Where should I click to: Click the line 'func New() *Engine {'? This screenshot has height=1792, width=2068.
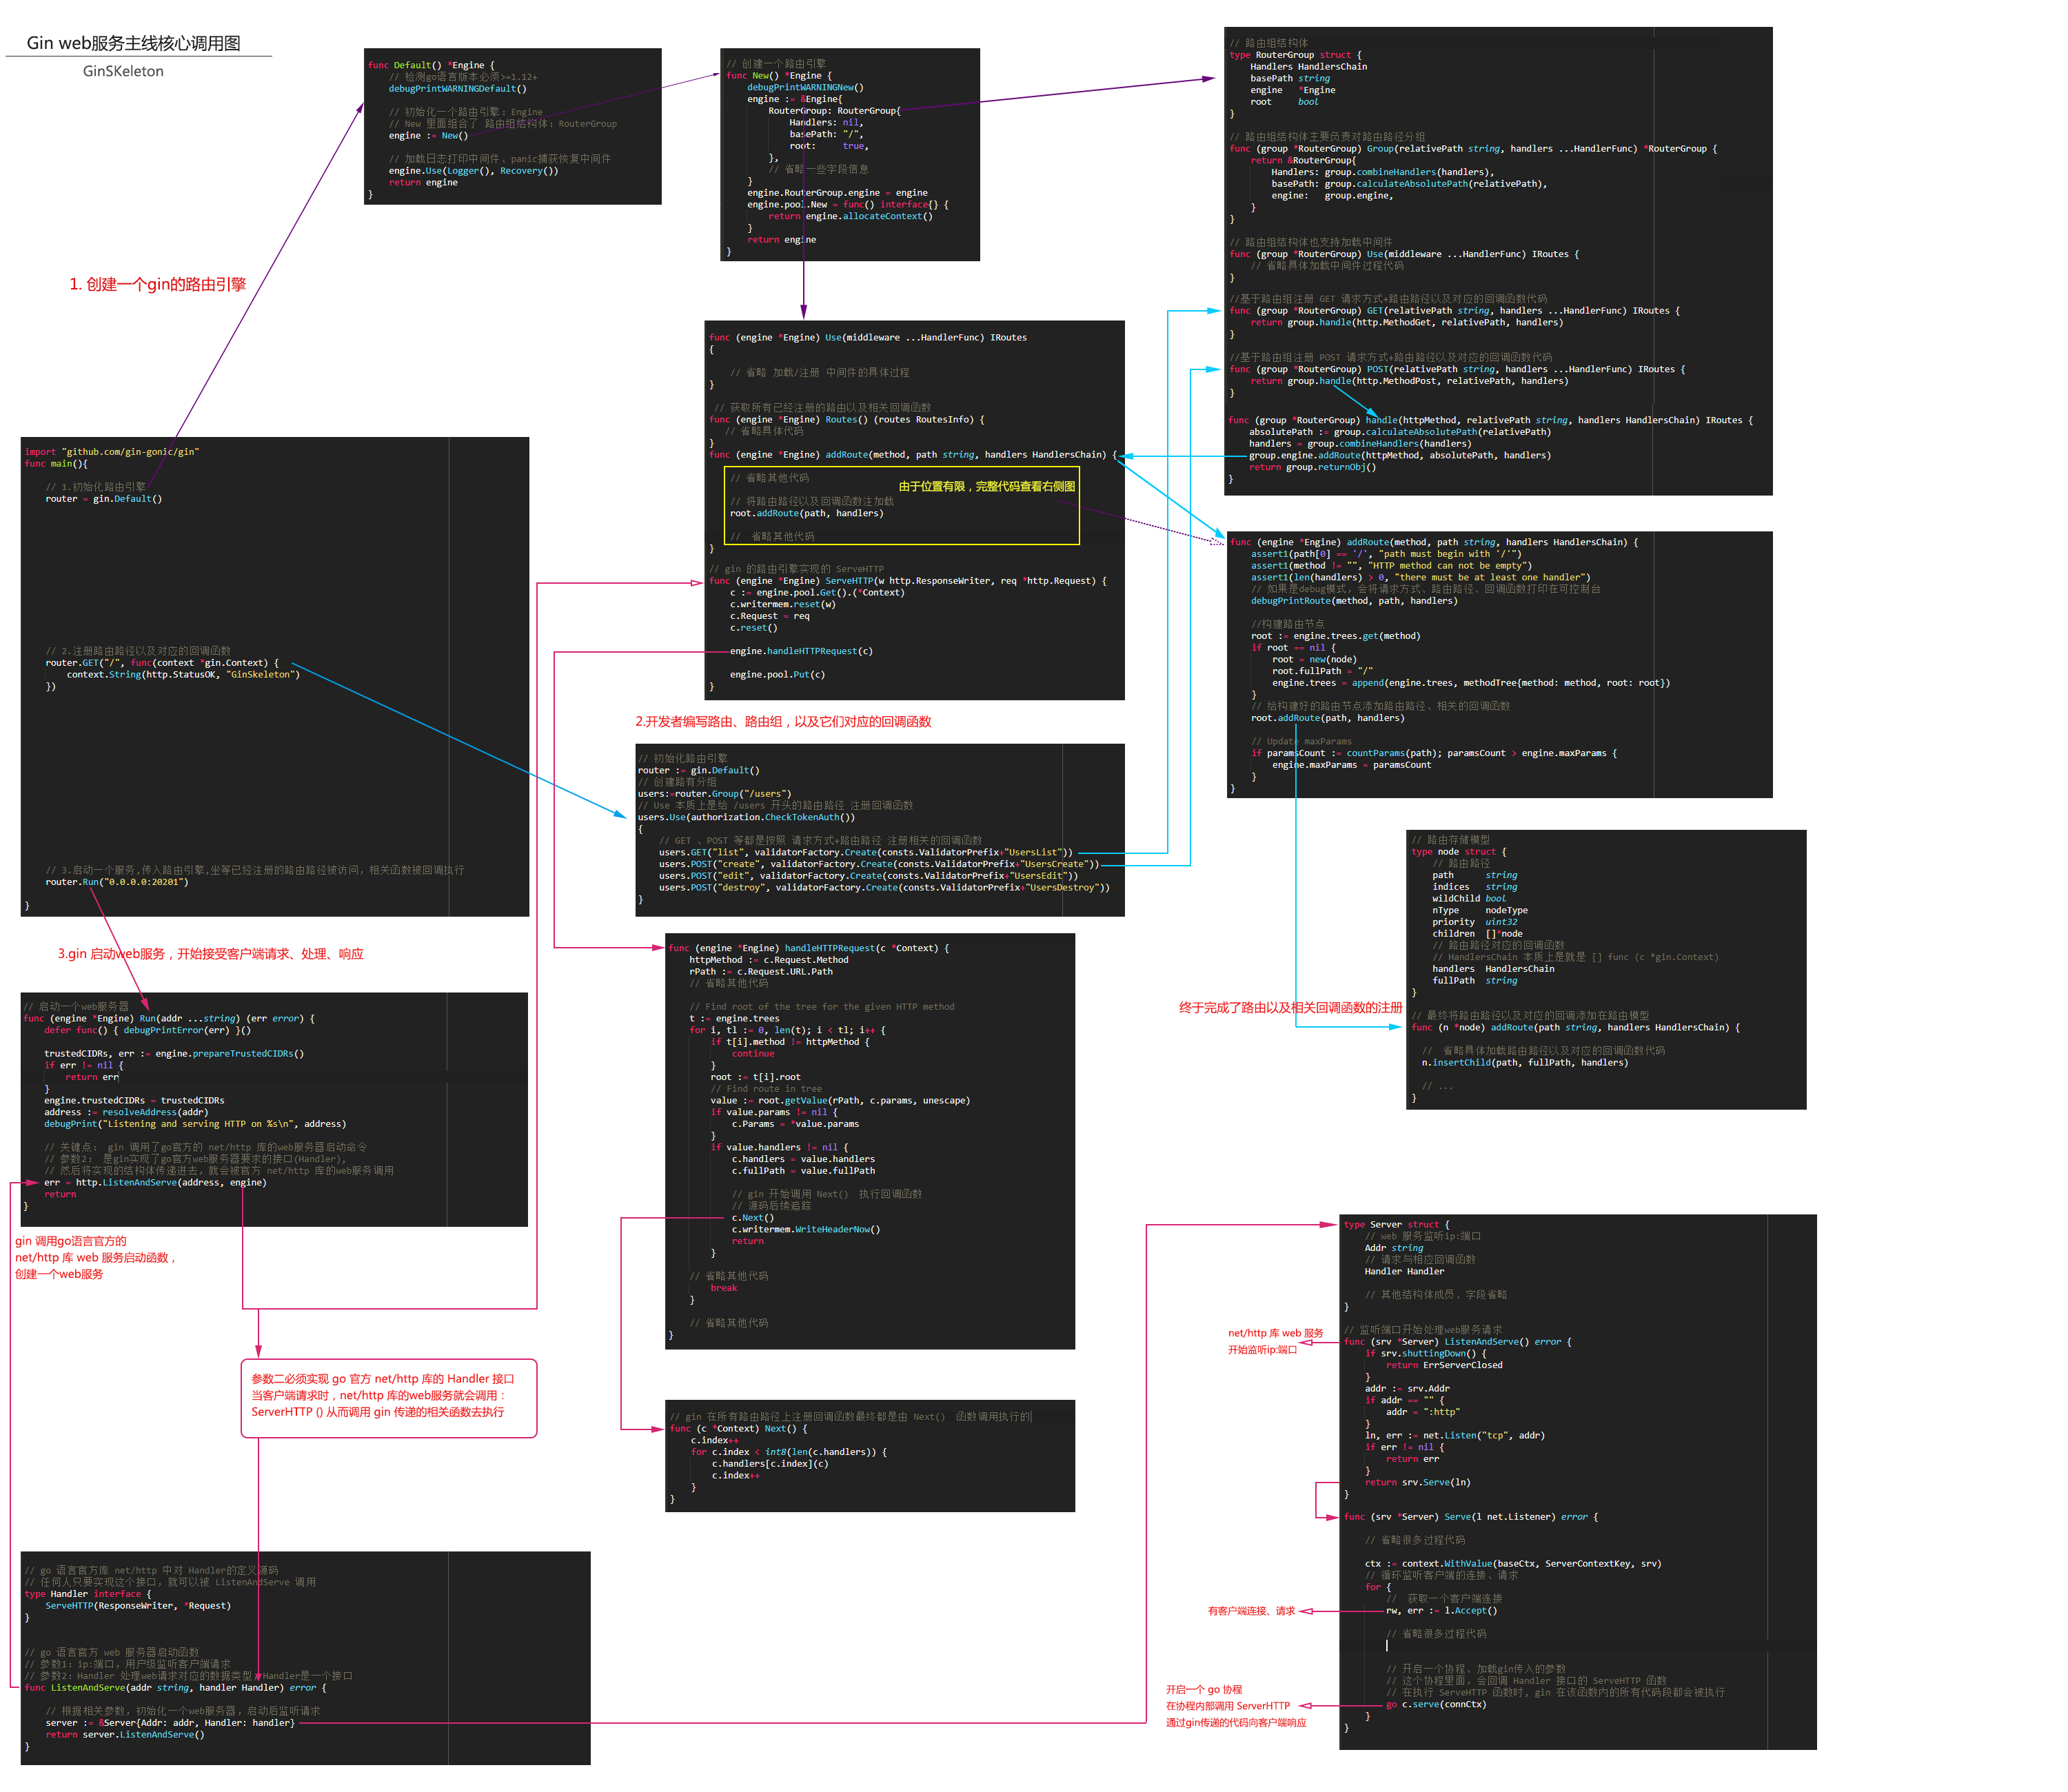click(779, 75)
